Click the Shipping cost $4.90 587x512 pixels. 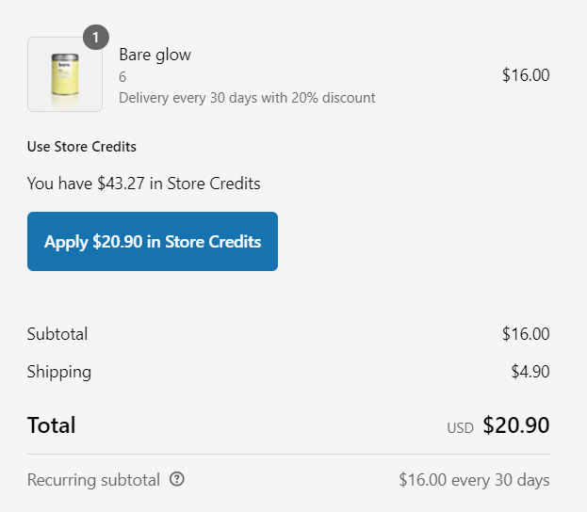530,372
